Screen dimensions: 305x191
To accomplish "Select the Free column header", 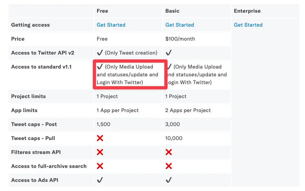I will (102, 11).
